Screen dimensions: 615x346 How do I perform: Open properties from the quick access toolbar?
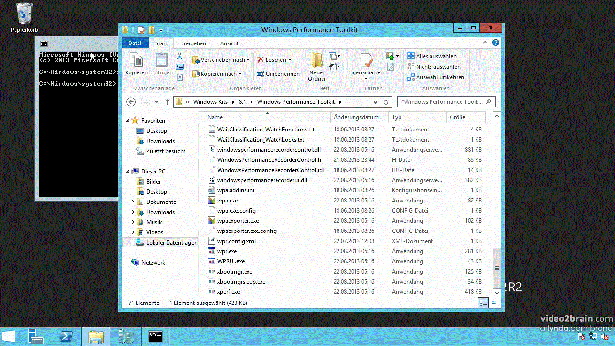[x=141, y=30]
